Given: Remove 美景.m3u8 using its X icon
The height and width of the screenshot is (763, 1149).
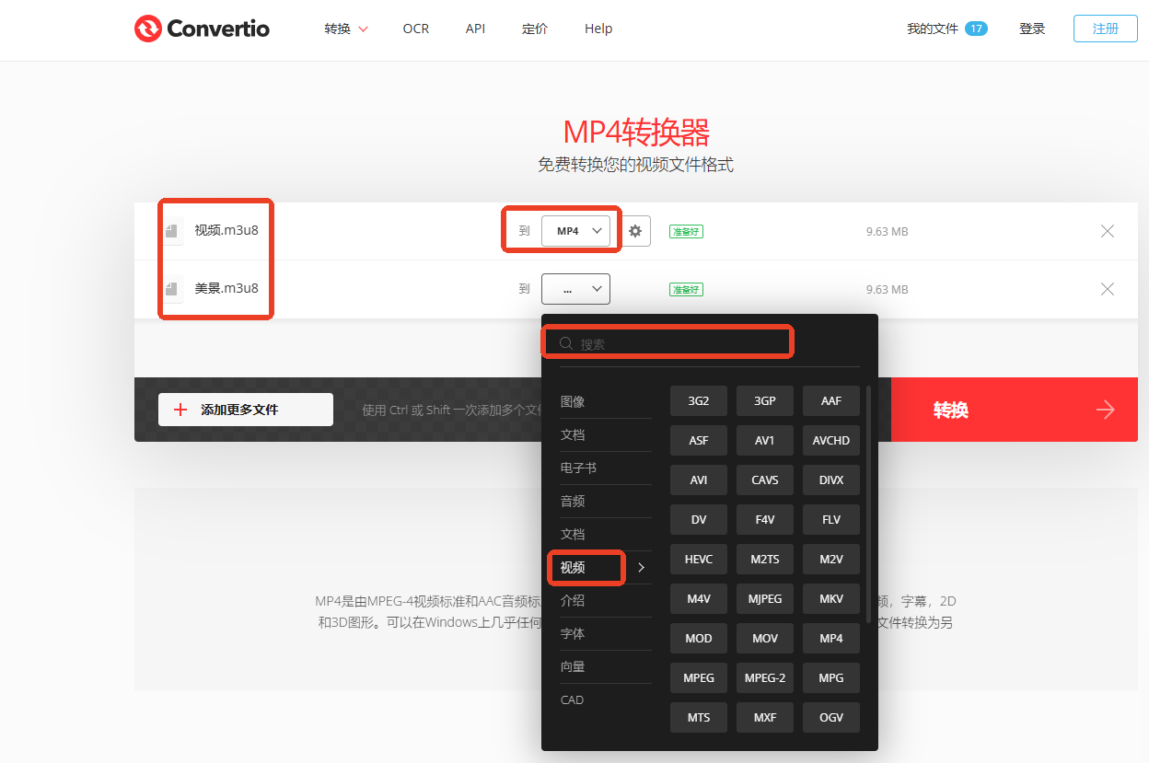Looking at the screenshot, I should pos(1108,289).
